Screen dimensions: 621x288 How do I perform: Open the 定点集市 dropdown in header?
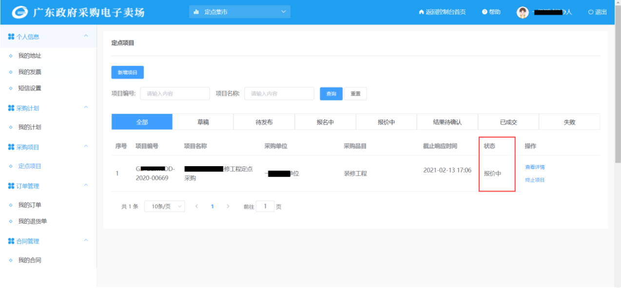[x=239, y=12]
